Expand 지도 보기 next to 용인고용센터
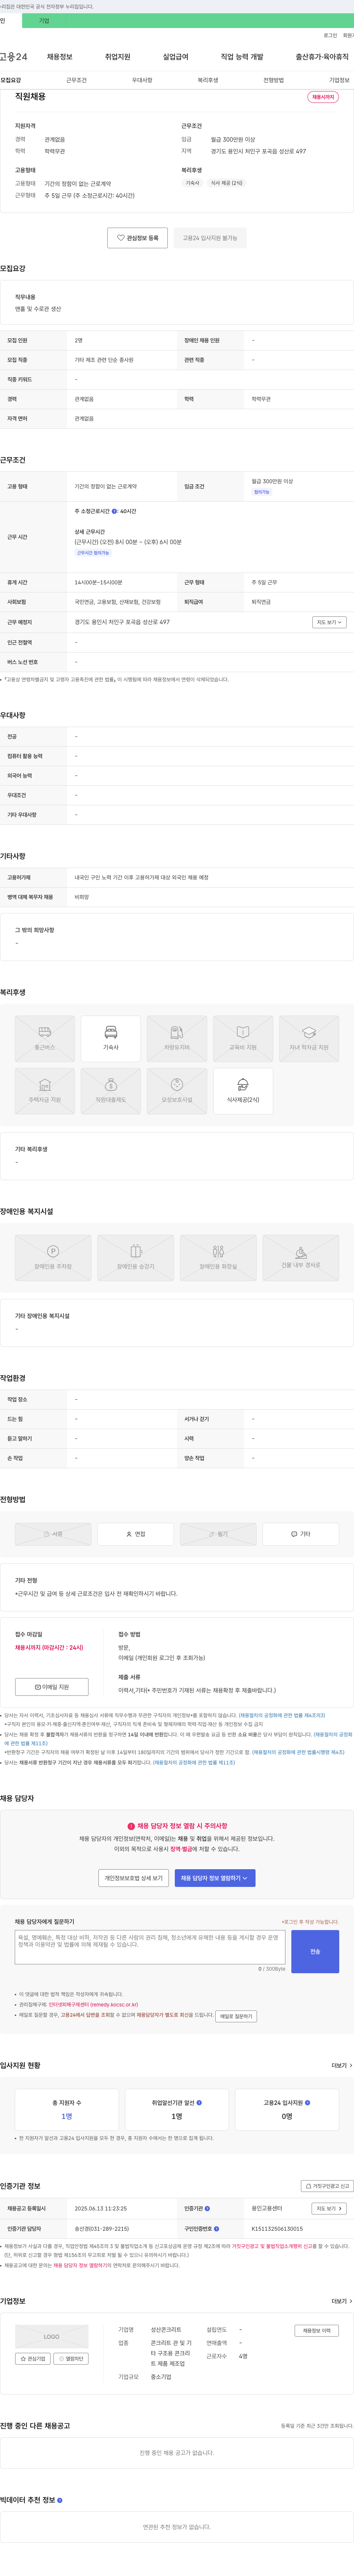The image size is (354, 2576). point(329,2208)
